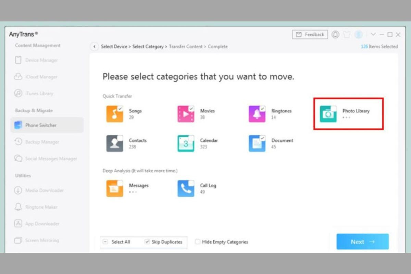This screenshot has height=274, width=411.
Task: Disable the Skip Duplicates option
Action: coord(147,242)
